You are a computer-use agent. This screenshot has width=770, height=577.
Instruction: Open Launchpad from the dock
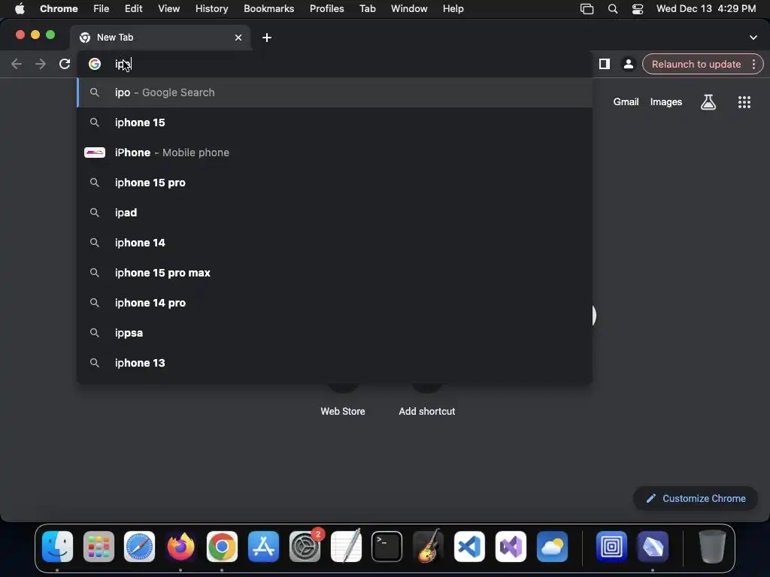point(99,547)
